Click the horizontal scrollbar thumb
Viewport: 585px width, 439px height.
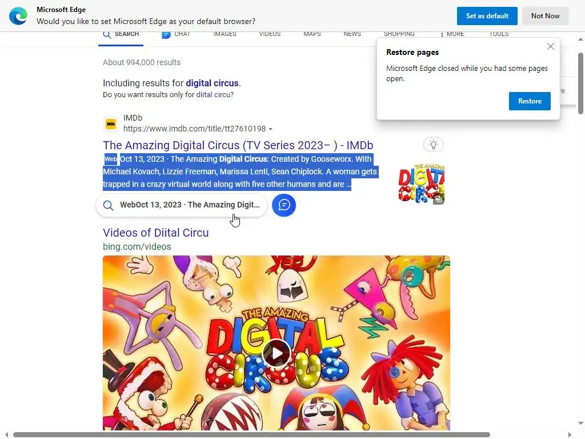(251, 435)
